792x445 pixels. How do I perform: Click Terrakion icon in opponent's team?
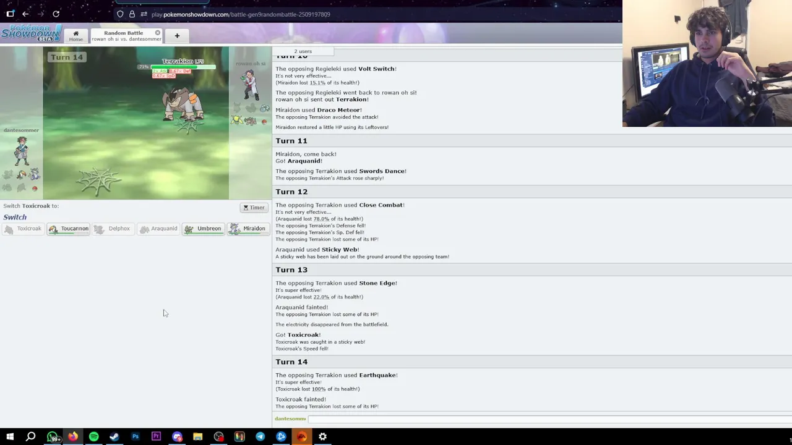(251, 121)
